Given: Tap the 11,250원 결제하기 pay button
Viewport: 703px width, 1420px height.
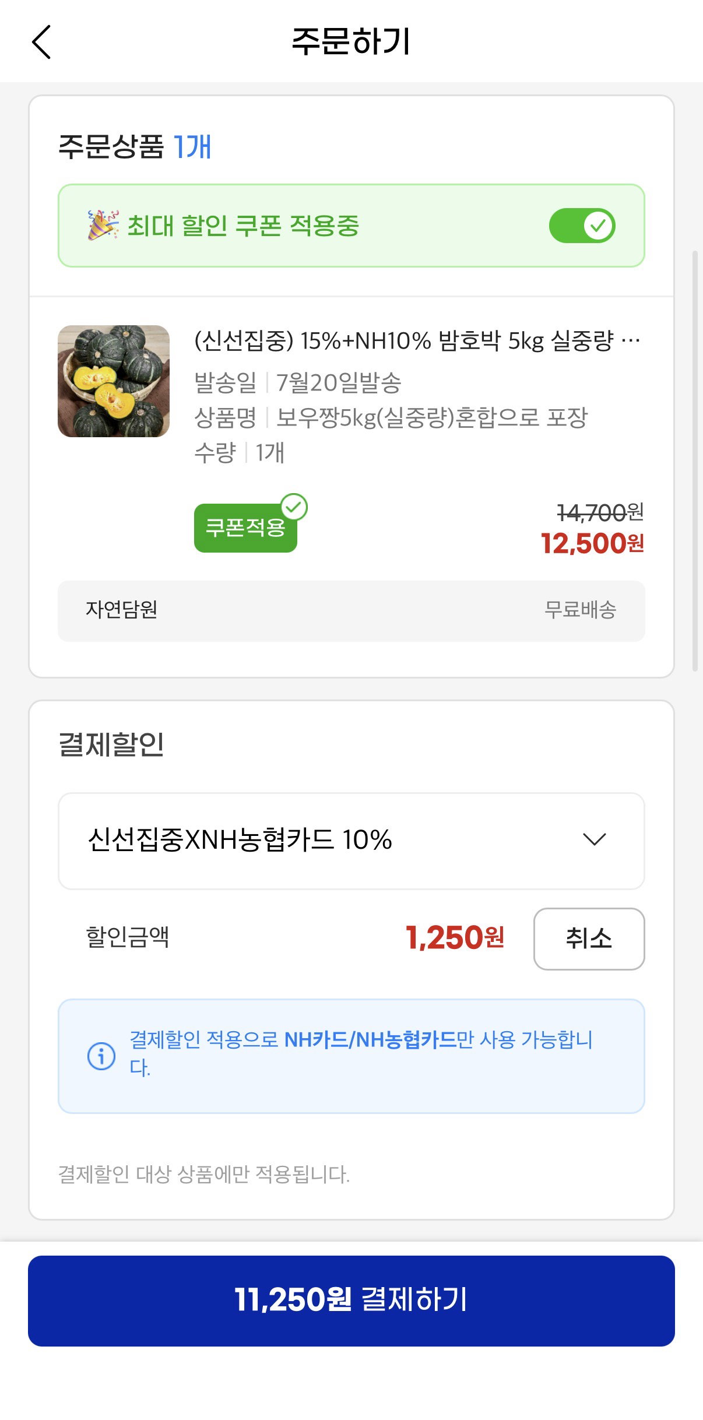Looking at the screenshot, I should pos(351,1301).
